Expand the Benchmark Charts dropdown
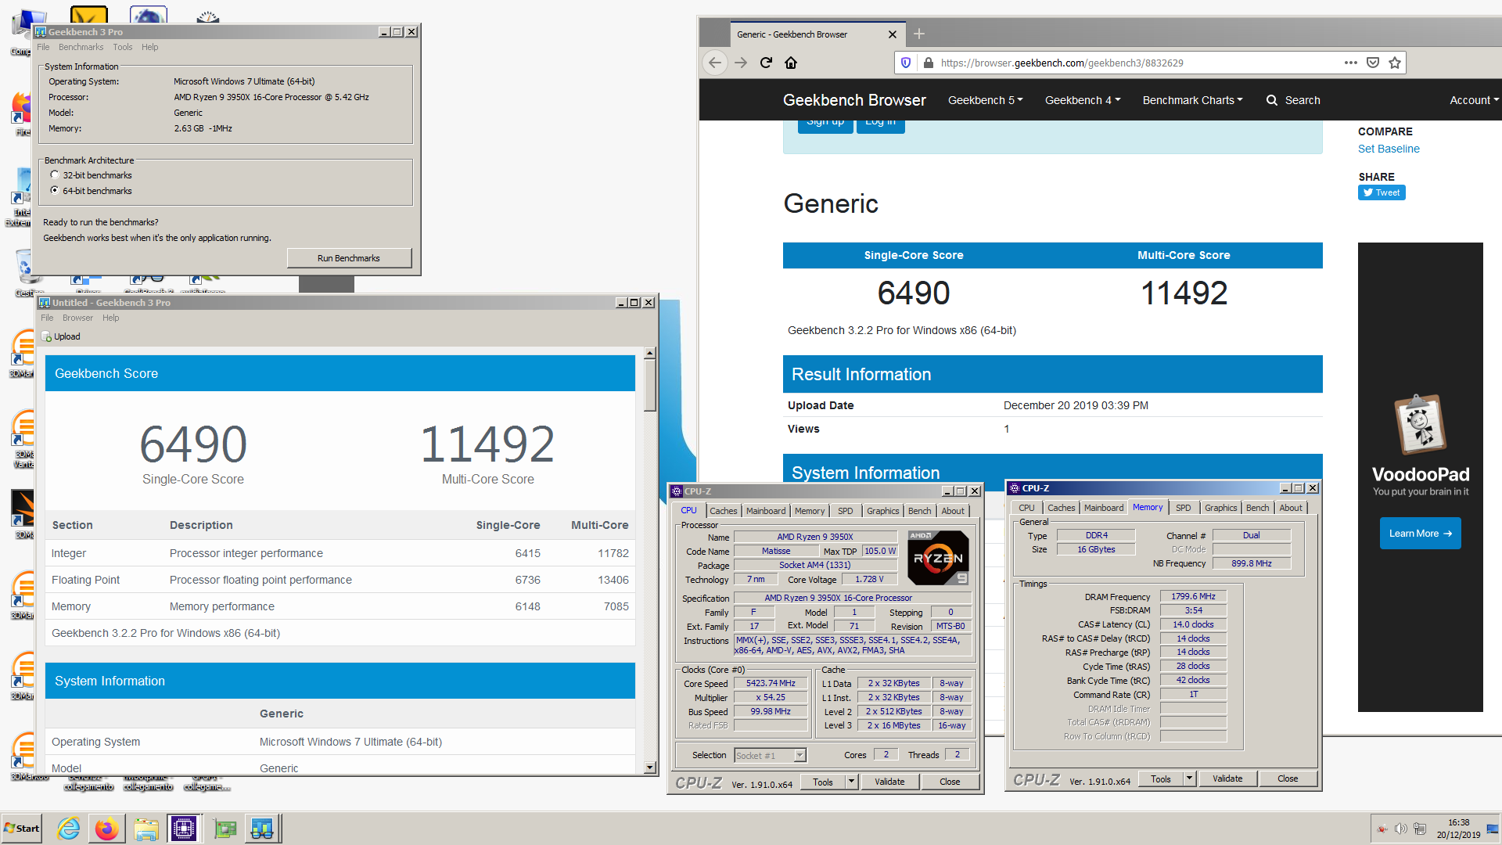Screen dimensions: 1502x845 (1192, 100)
